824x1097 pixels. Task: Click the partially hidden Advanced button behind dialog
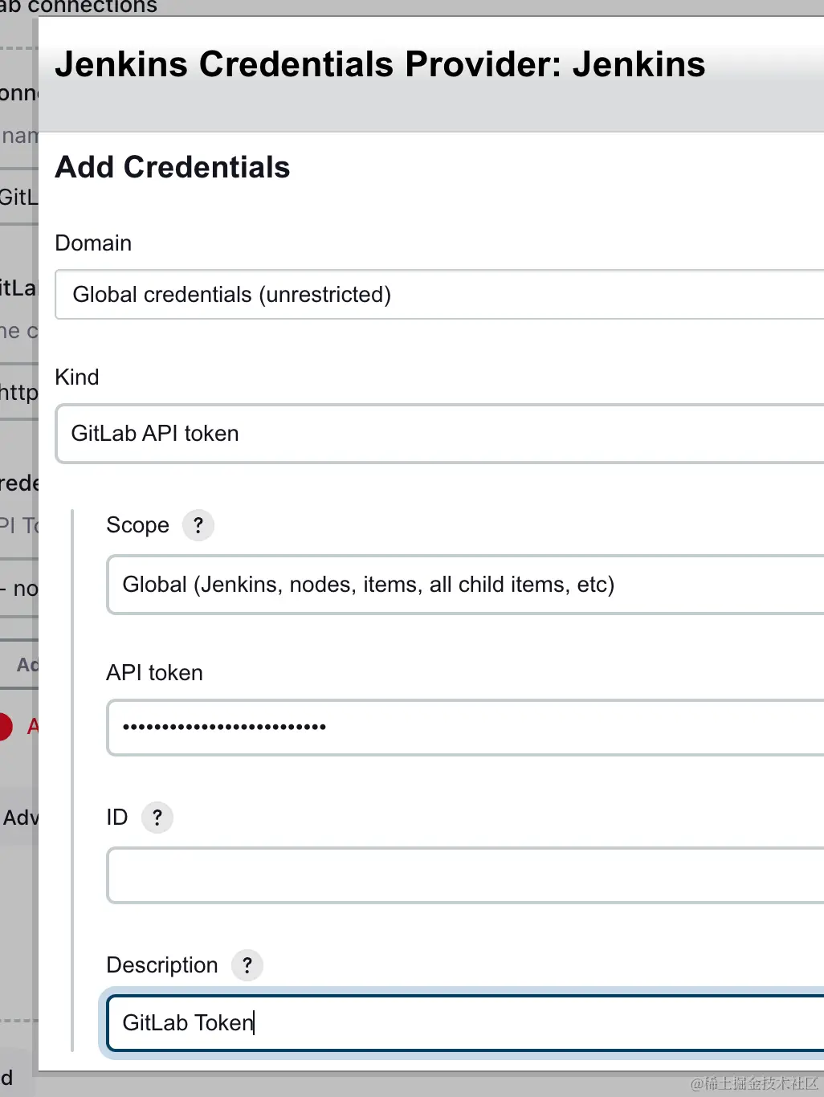pyautogui.click(x=19, y=818)
